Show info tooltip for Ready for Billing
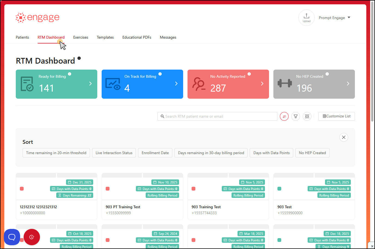This screenshot has width=375, height=249. (70, 74)
